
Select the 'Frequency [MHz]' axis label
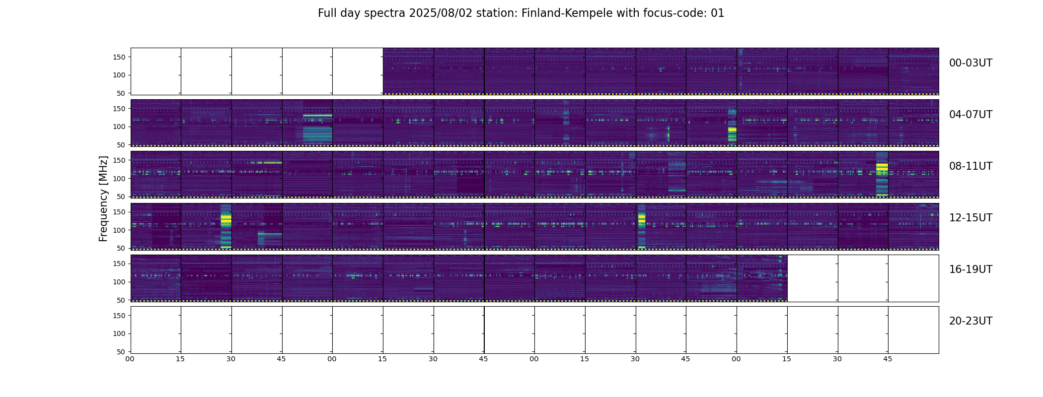[x=103, y=198]
